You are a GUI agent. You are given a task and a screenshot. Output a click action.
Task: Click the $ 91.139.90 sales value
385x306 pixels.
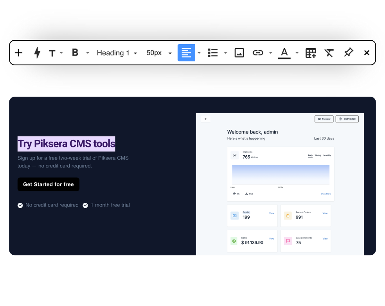click(252, 243)
